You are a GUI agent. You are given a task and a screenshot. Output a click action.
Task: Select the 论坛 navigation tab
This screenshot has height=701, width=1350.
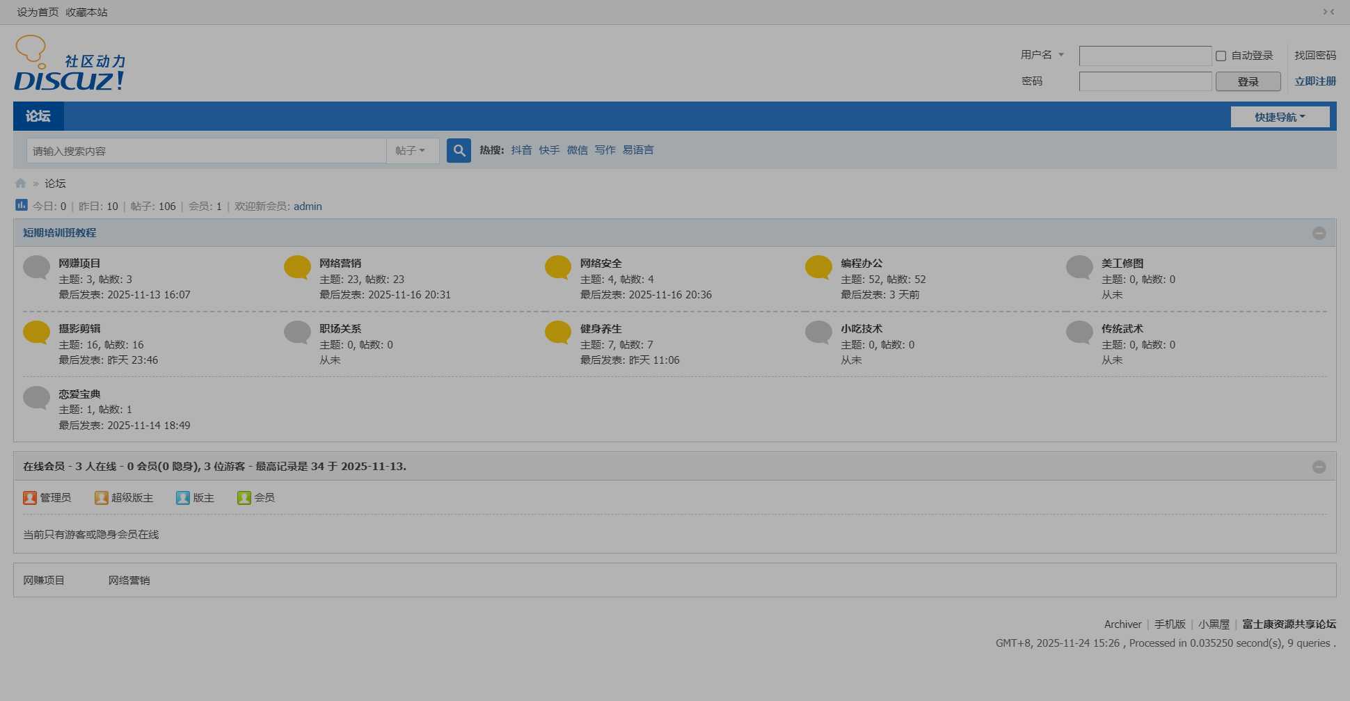tap(38, 116)
